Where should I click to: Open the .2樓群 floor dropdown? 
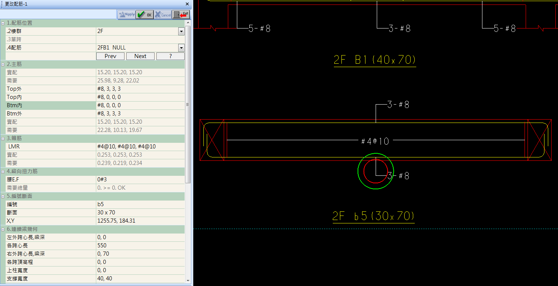tap(181, 31)
